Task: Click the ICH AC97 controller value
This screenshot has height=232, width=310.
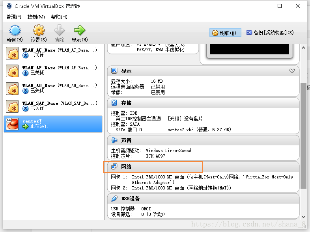Action: 155,156
